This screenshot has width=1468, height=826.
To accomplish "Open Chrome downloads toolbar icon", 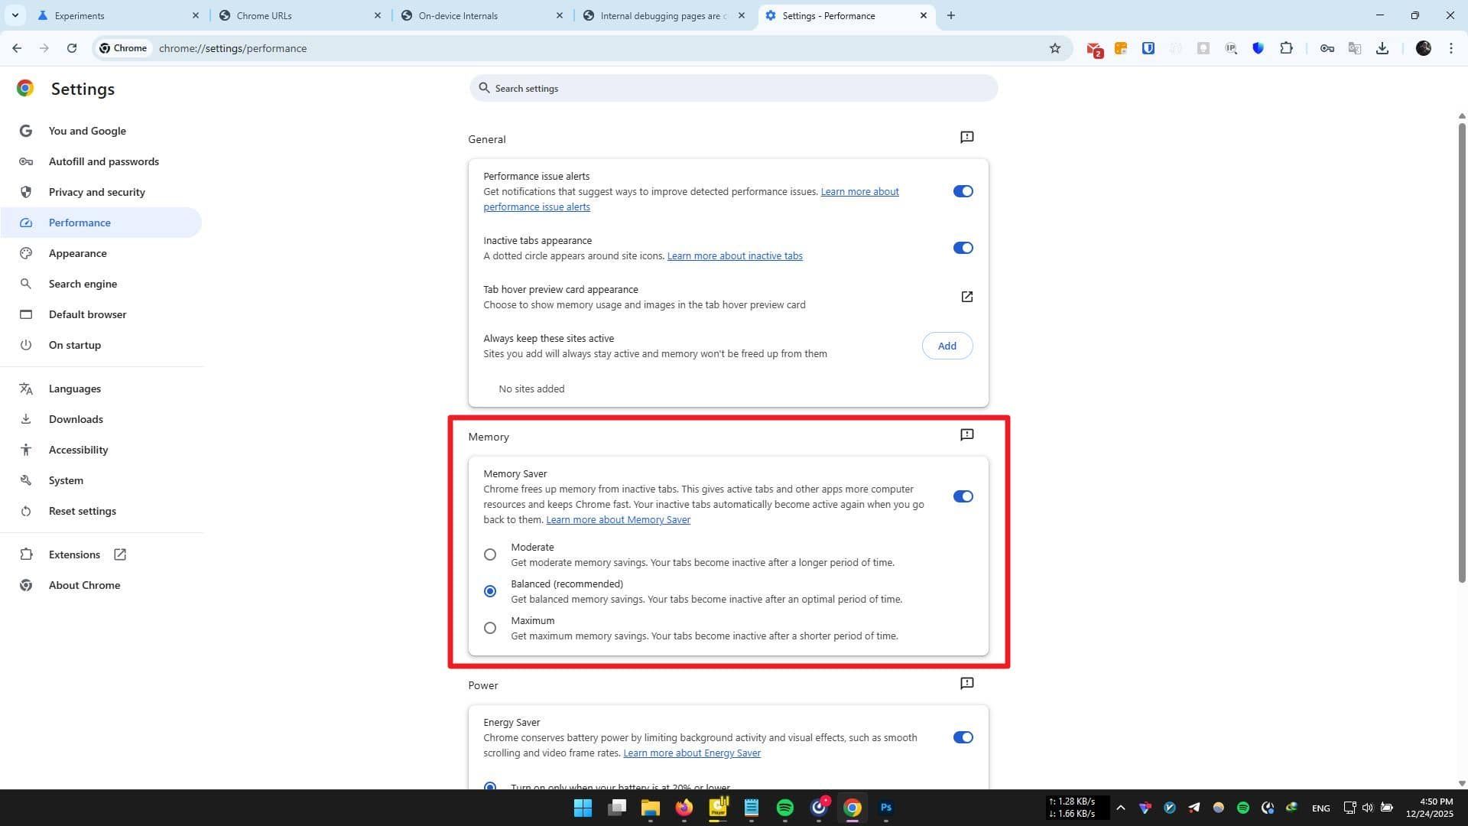I will click(x=1382, y=48).
